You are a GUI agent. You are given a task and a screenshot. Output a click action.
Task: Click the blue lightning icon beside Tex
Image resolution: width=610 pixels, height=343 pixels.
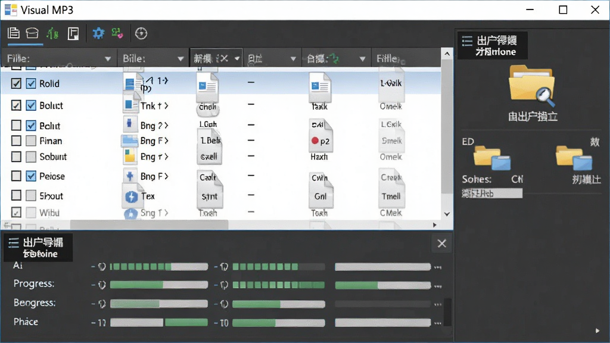pos(132,197)
